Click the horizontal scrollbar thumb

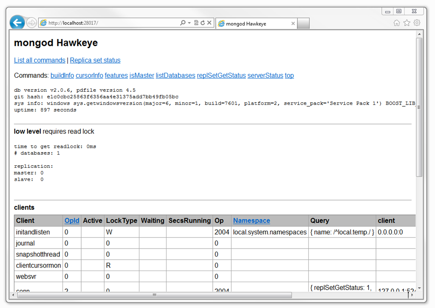(x=155, y=295)
